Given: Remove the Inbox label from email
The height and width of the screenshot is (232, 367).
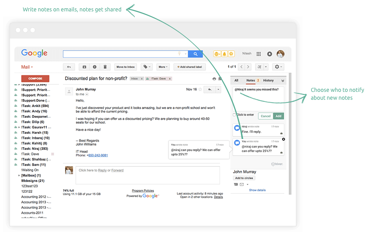Looking at the screenshot, I should [x=141, y=79].
